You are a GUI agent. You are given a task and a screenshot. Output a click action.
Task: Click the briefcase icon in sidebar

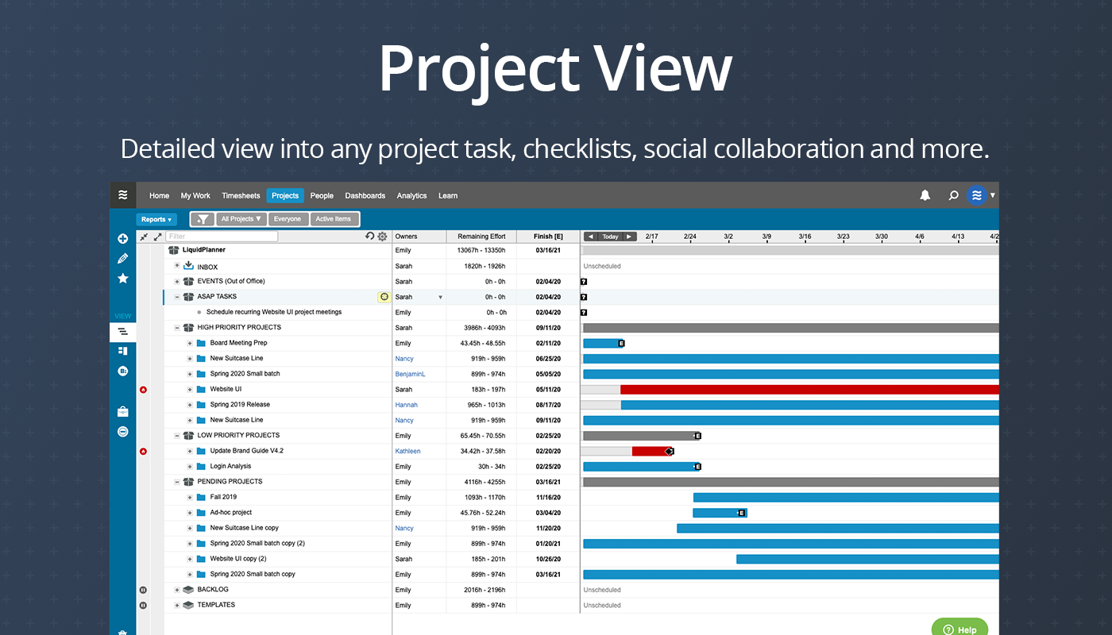click(x=122, y=412)
